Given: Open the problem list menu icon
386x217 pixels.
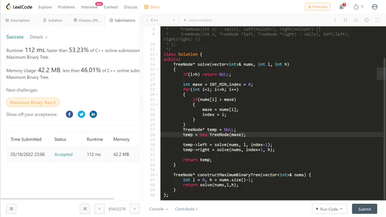Looking at the screenshot, I should [x=11, y=209].
